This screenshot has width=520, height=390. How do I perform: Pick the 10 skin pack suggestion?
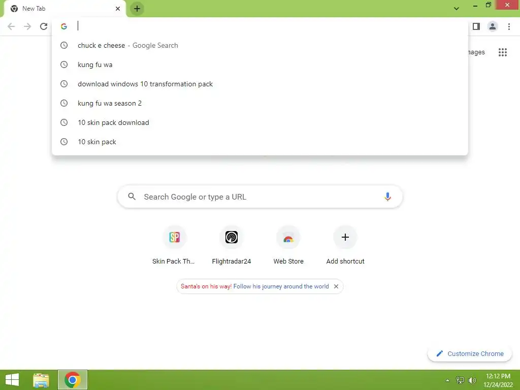(x=259, y=142)
